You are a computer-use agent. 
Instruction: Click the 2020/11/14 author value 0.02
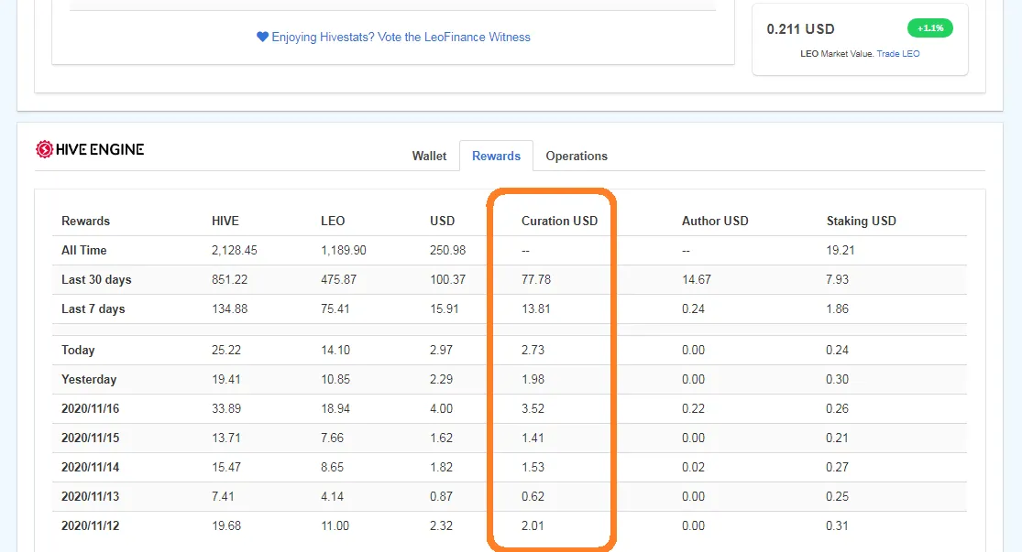tap(693, 468)
